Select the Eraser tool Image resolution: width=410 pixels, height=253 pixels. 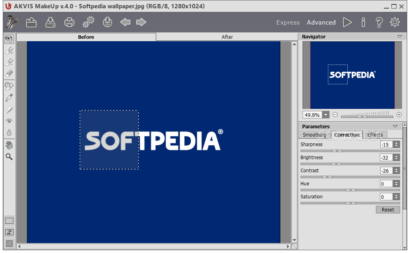coord(9,73)
